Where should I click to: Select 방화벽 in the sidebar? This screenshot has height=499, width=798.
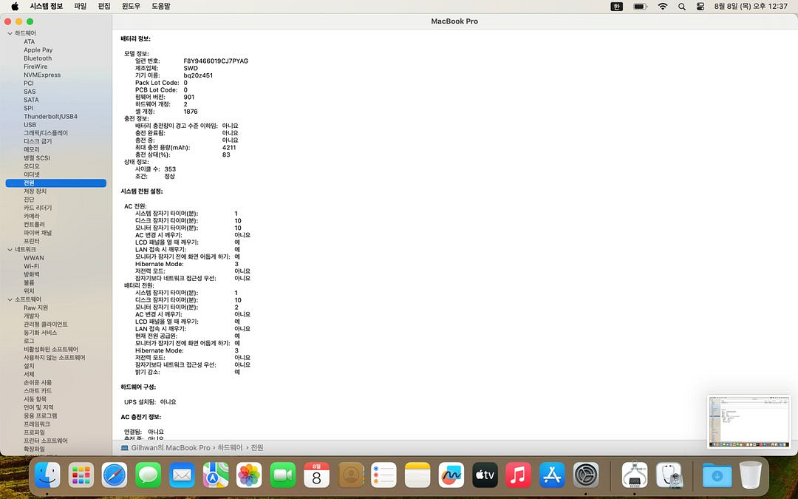click(x=32, y=274)
